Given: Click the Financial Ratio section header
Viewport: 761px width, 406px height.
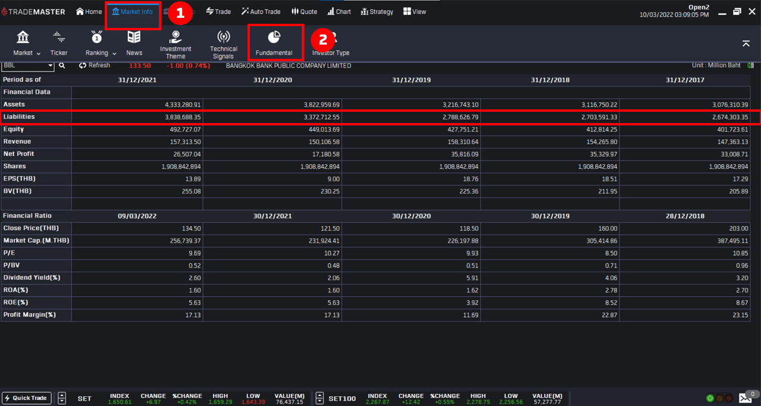Looking at the screenshot, I should coord(27,216).
